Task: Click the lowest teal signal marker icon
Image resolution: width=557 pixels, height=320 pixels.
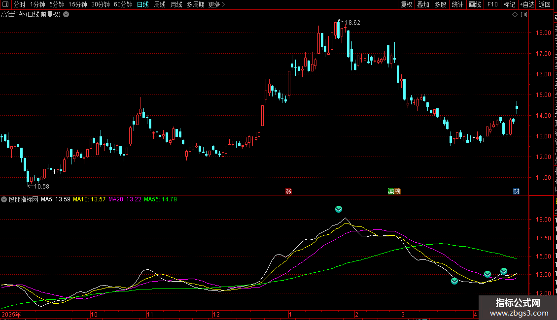Action: (x=454, y=281)
